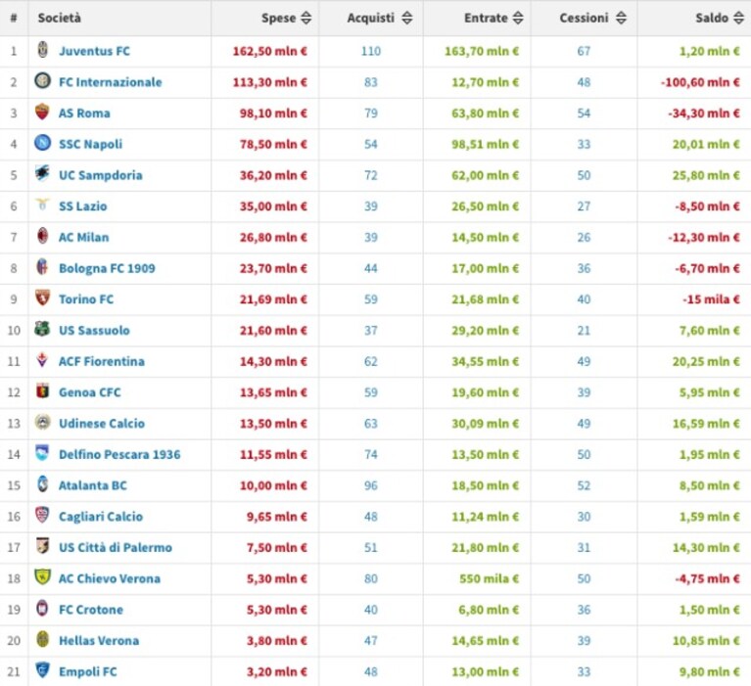The height and width of the screenshot is (686, 751).
Task: Click Inter acquisti count 83
Action: [371, 82]
